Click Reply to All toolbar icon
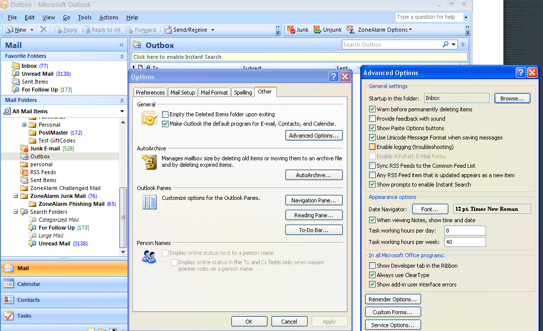 [86, 30]
